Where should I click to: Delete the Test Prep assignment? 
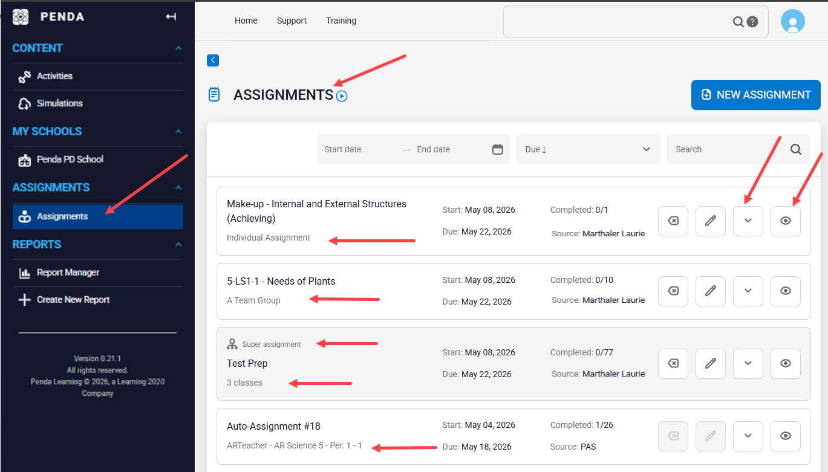[x=673, y=364]
